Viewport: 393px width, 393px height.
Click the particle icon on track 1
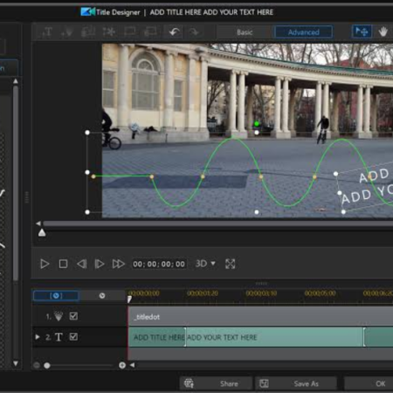[x=59, y=316]
